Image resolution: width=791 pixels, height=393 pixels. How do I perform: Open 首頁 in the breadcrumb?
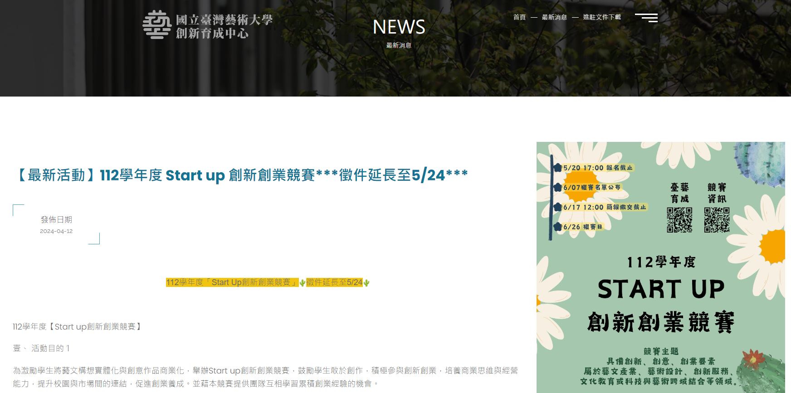519,17
